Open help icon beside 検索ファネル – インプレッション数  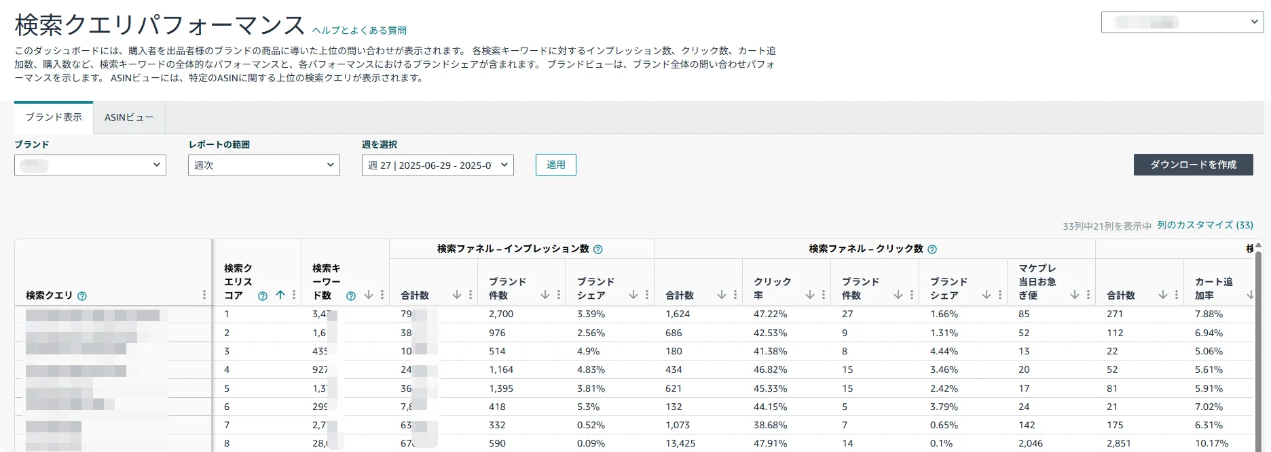click(598, 249)
